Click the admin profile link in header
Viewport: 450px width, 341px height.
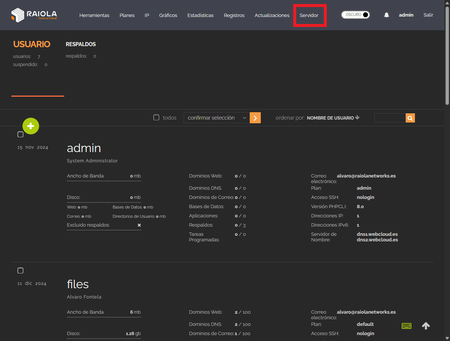406,15
